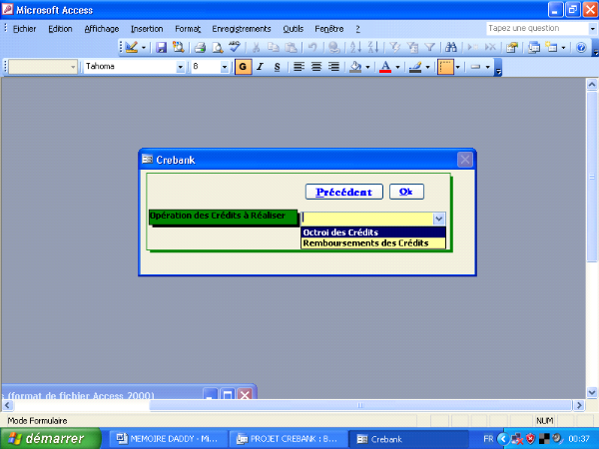The width and height of the screenshot is (599, 449).
Task: Click the Save icon in toolbar
Action: point(162,47)
